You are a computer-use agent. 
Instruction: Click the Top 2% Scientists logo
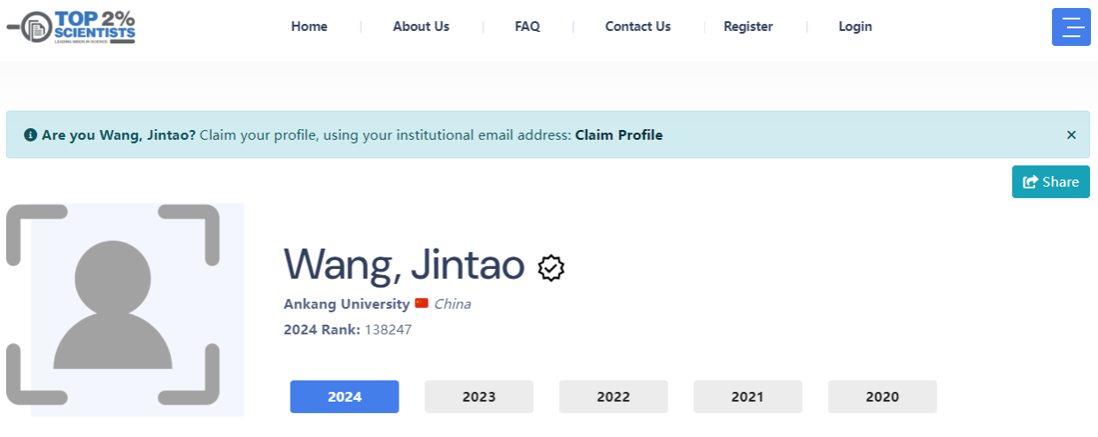72,27
